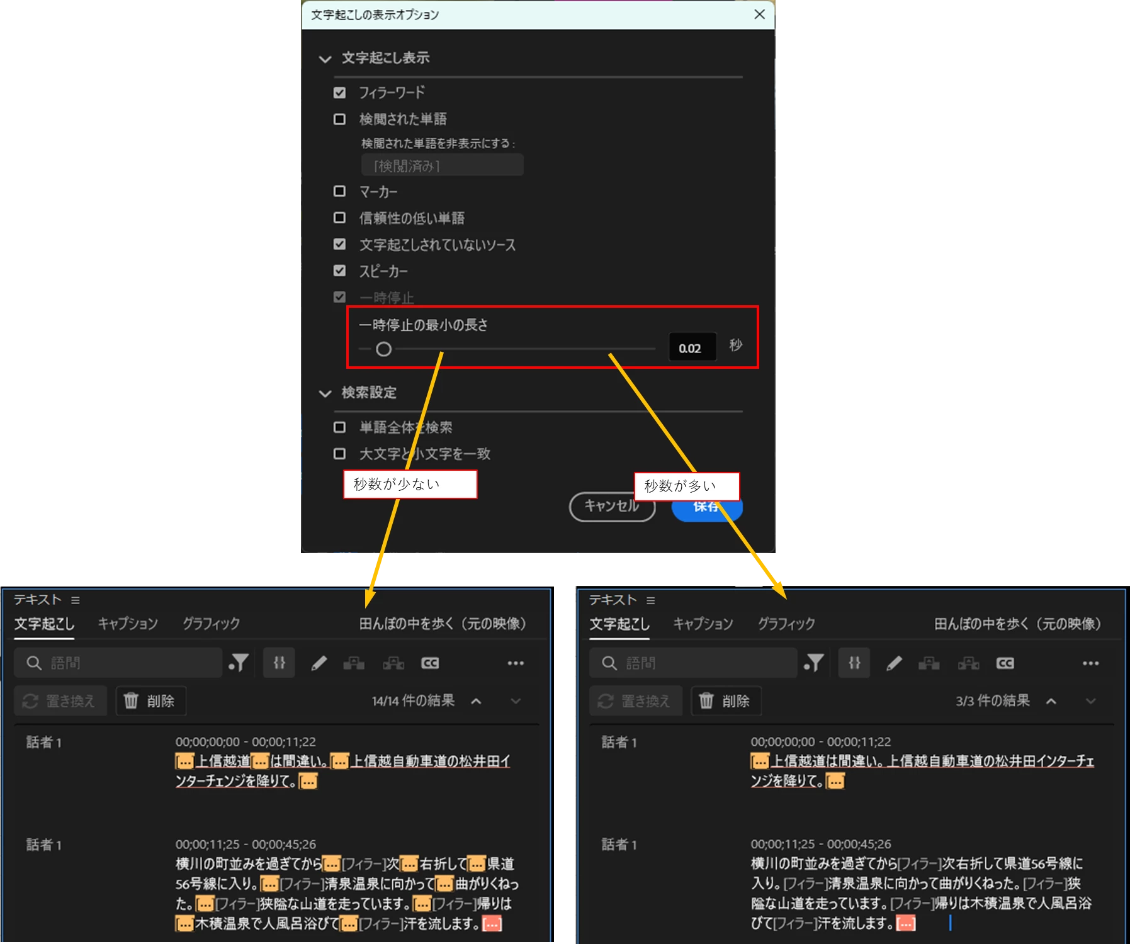Click the pause marker before 上信越道 in right panel

(x=760, y=761)
